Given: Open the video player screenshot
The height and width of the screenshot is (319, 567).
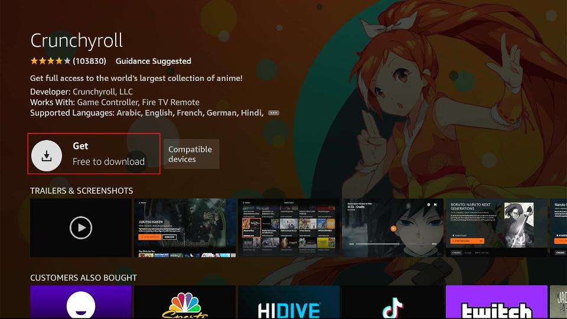Looking at the screenshot, I should tap(393, 228).
